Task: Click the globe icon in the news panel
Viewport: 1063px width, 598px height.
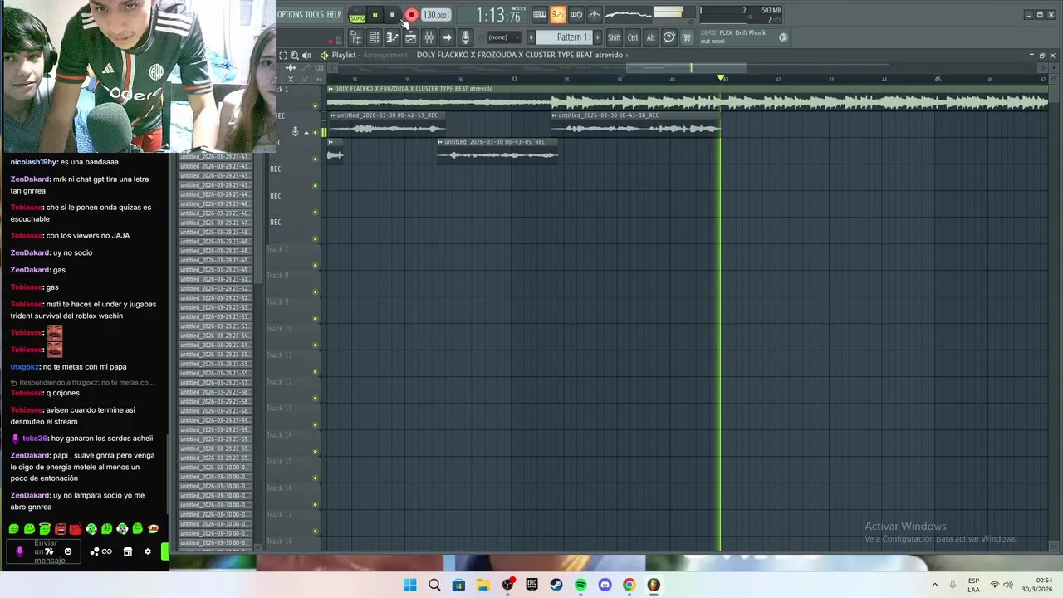Action: [783, 37]
